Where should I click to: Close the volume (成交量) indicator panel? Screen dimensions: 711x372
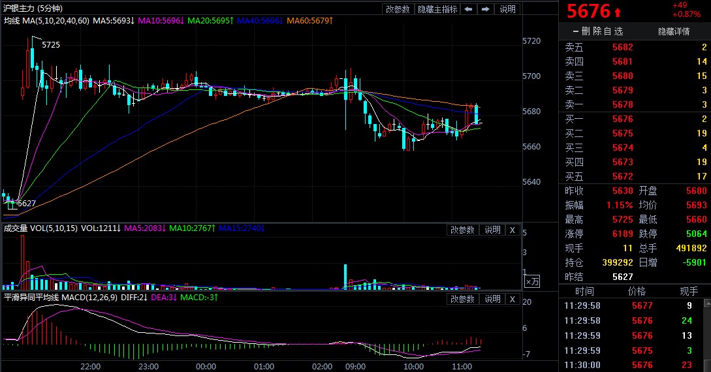pos(513,230)
